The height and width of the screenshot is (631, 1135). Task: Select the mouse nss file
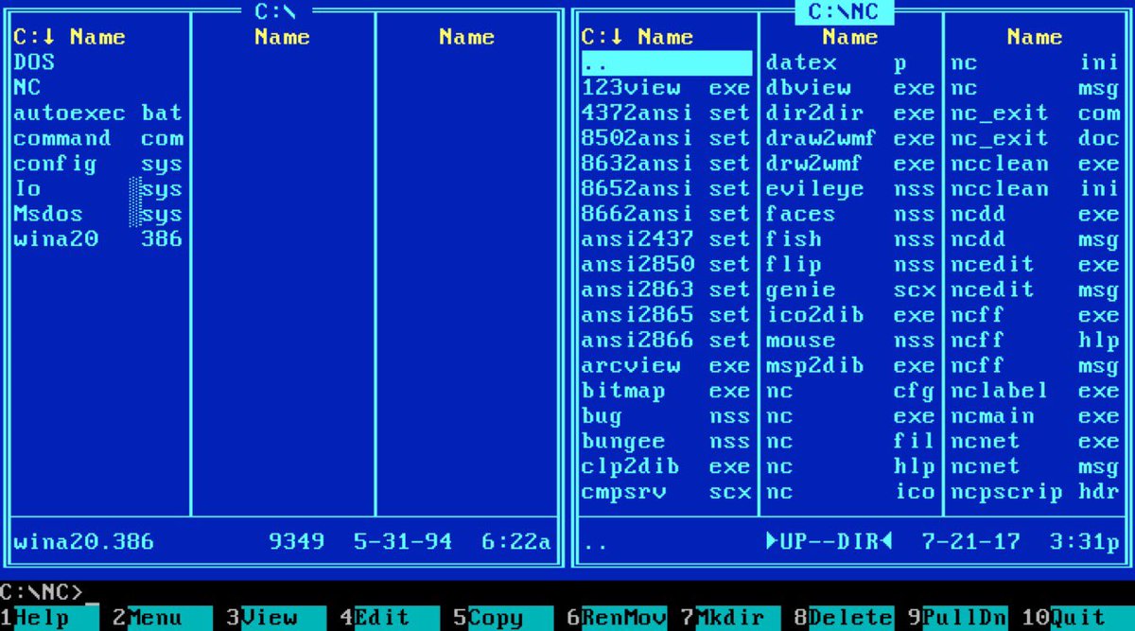coord(850,340)
